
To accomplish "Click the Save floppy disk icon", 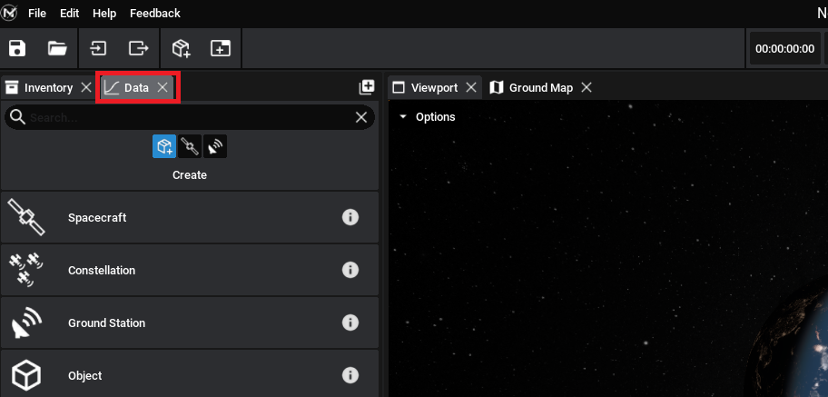I will pyautogui.click(x=17, y=49).
